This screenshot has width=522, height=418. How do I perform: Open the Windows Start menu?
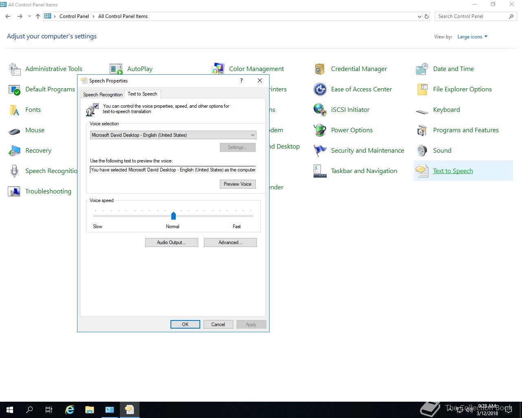pyautogui.click(x=10, y=410)
